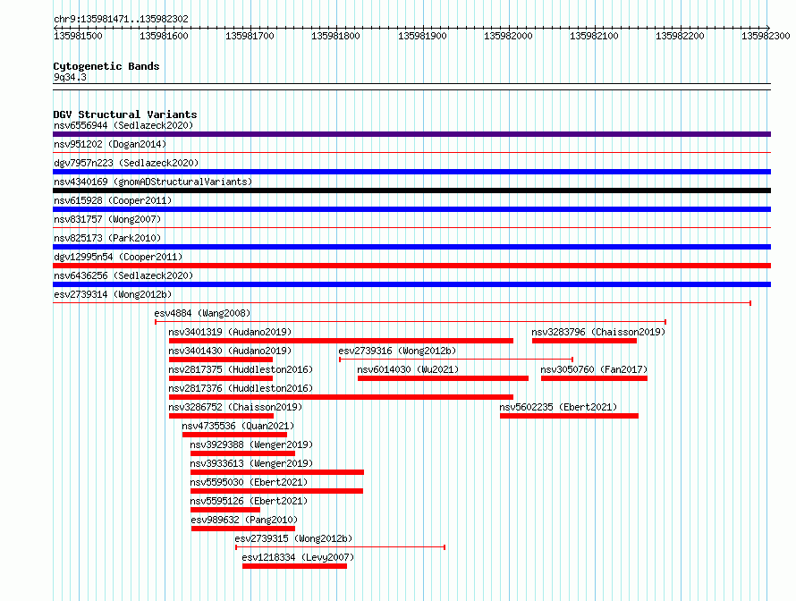Click the red esv1218334 variant bar
Screen dimensions: 796x601
tap(294, 566)
